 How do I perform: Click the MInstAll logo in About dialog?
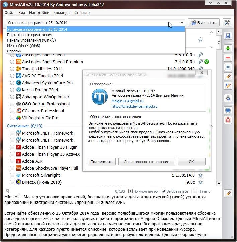[x=100, y=97]
